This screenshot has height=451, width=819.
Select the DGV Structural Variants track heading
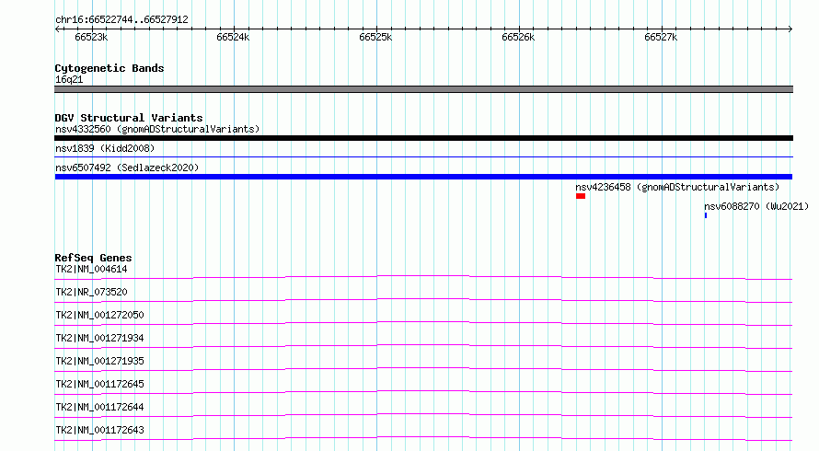click(129, 118)
